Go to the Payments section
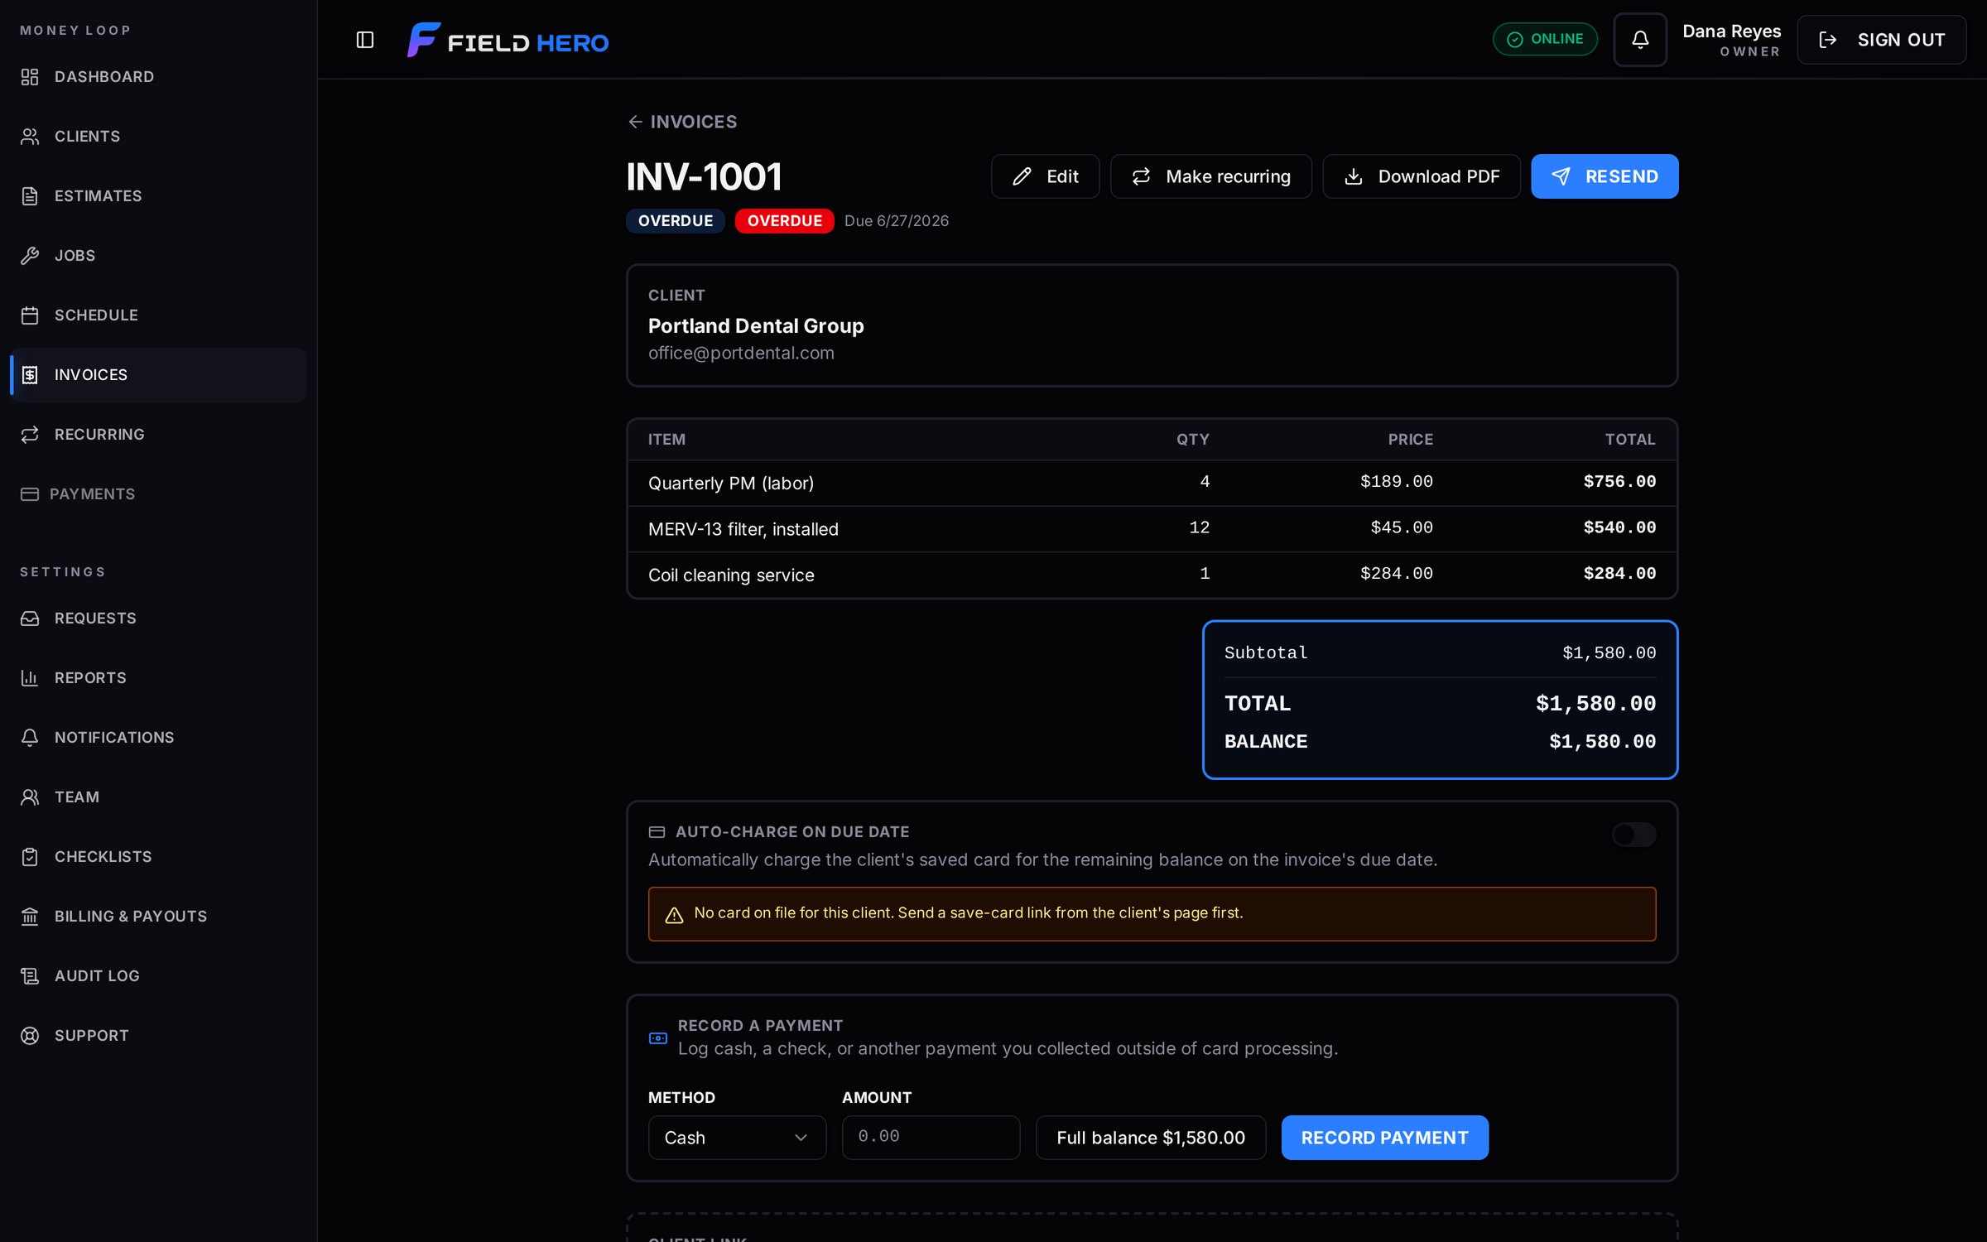1987x1242 pixels. coord(157,494)
